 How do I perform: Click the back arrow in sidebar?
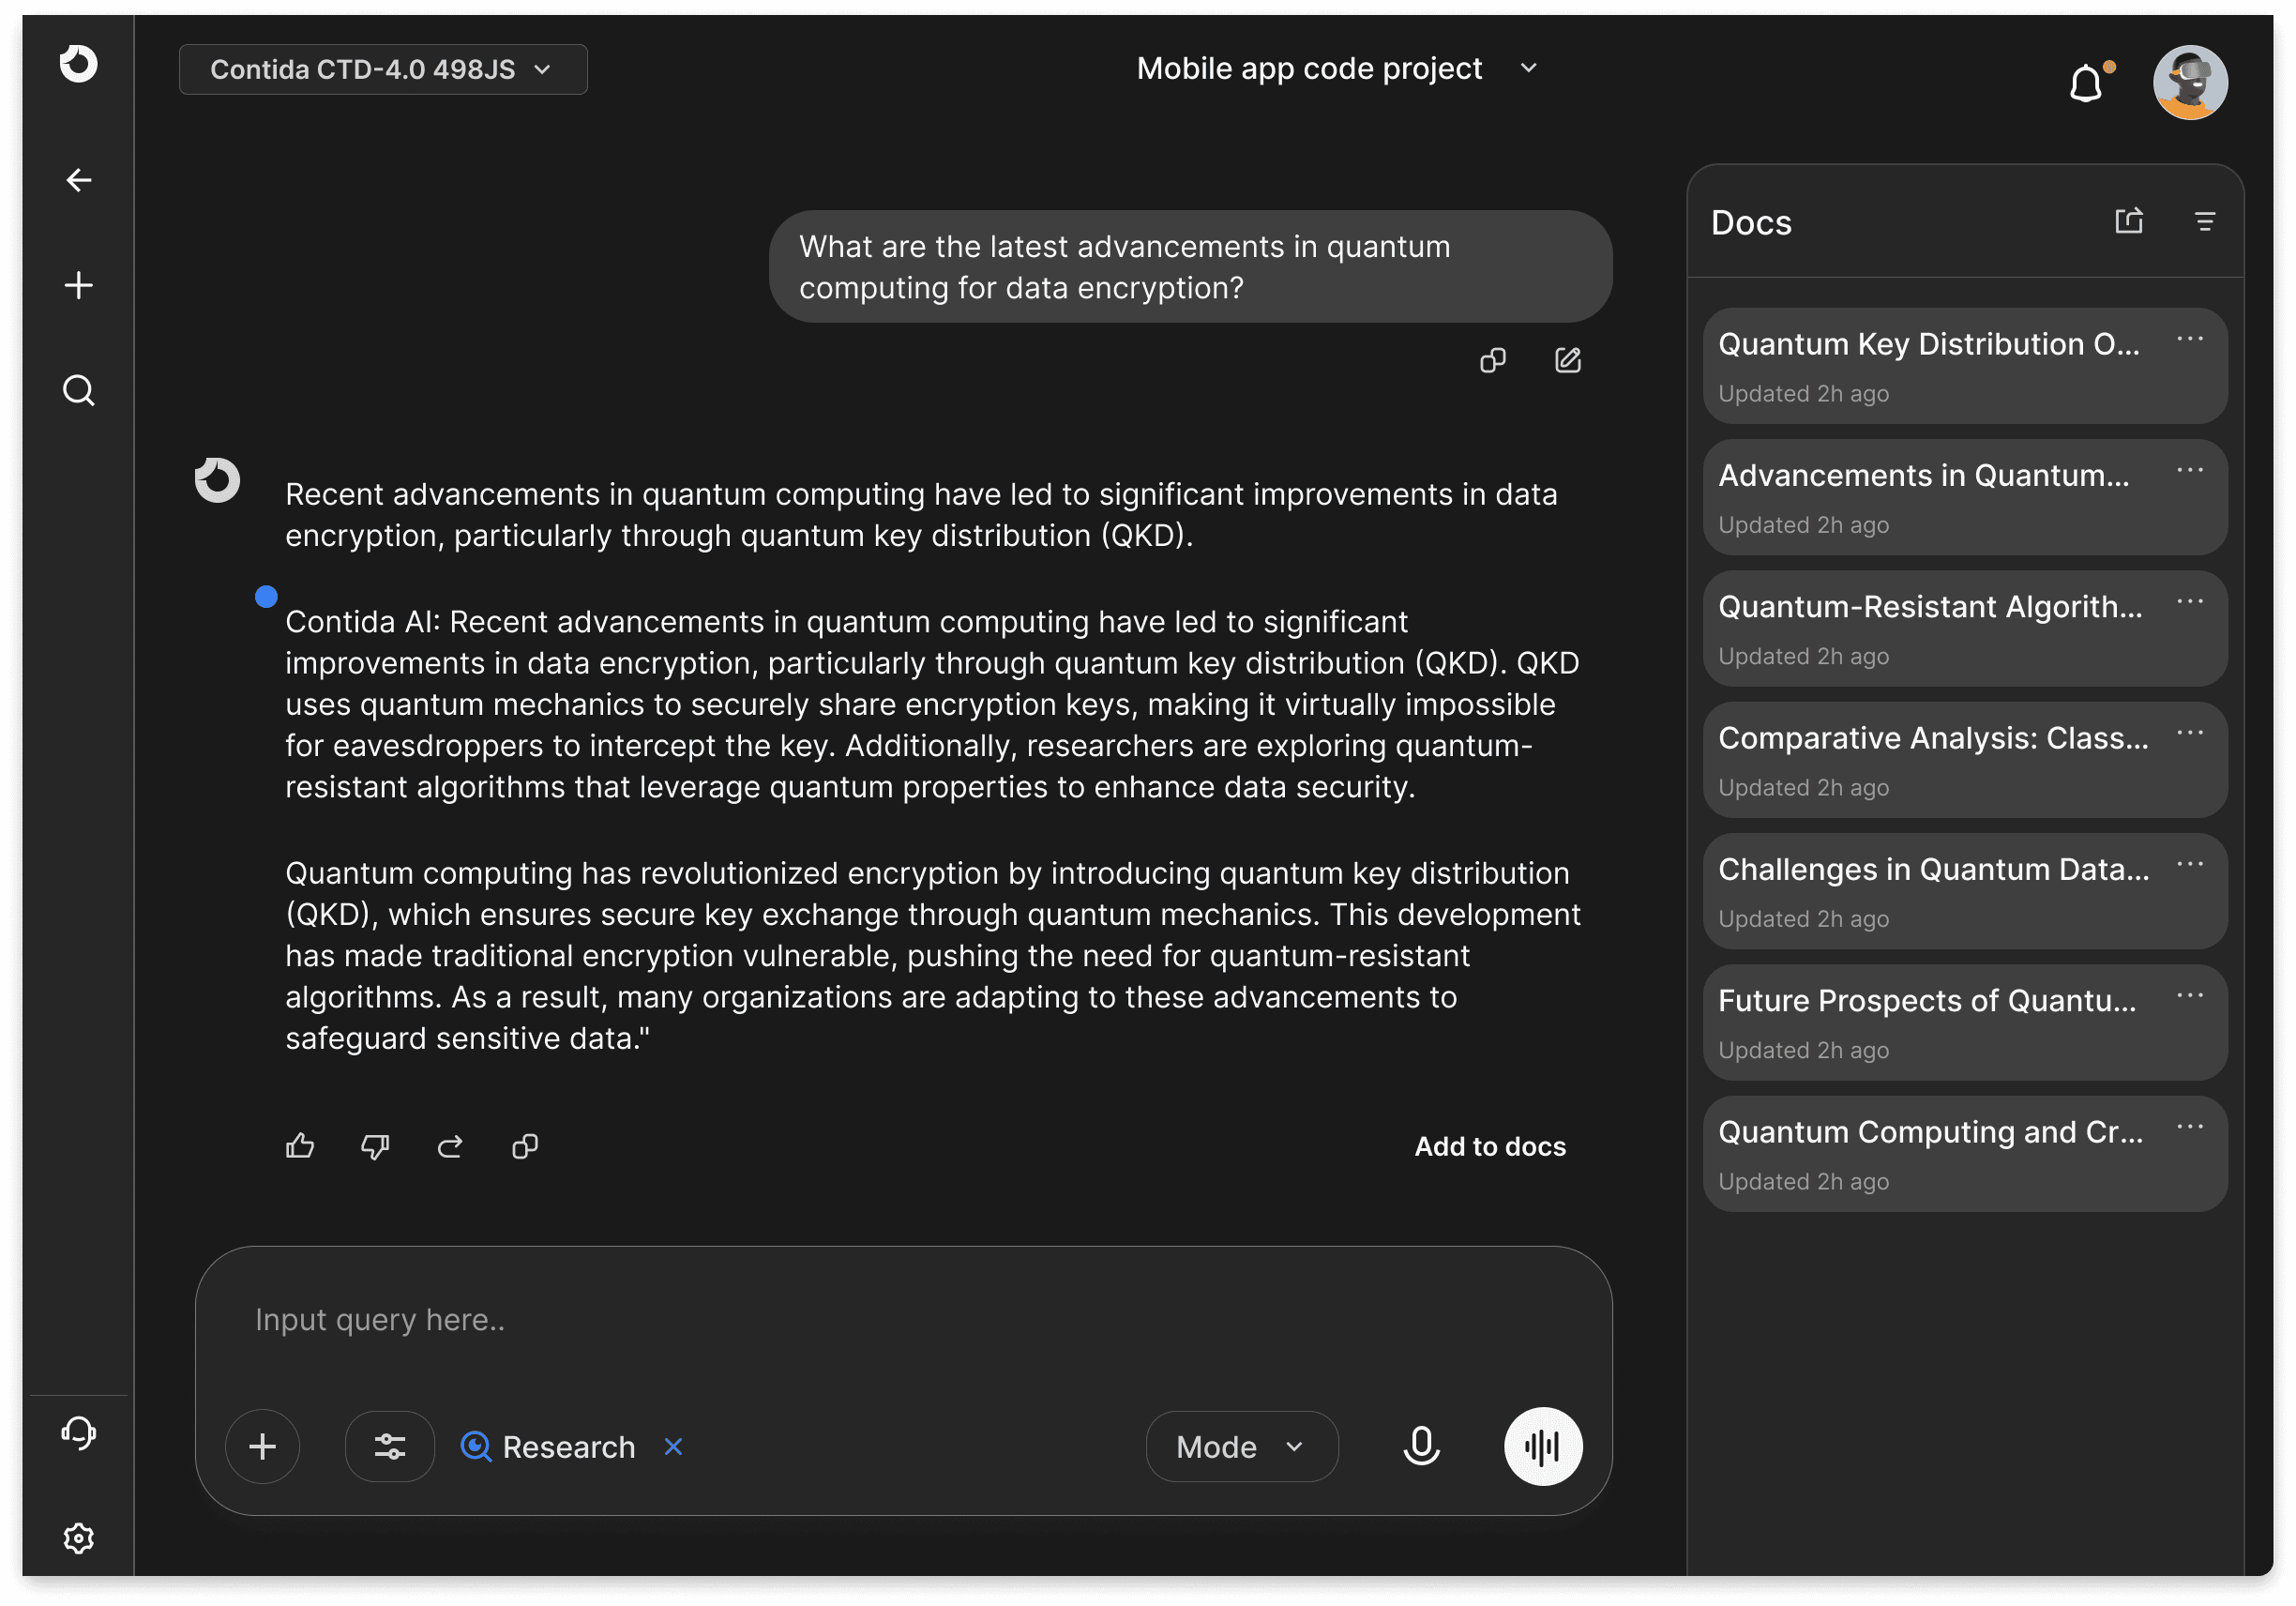[x=79, y=180]
